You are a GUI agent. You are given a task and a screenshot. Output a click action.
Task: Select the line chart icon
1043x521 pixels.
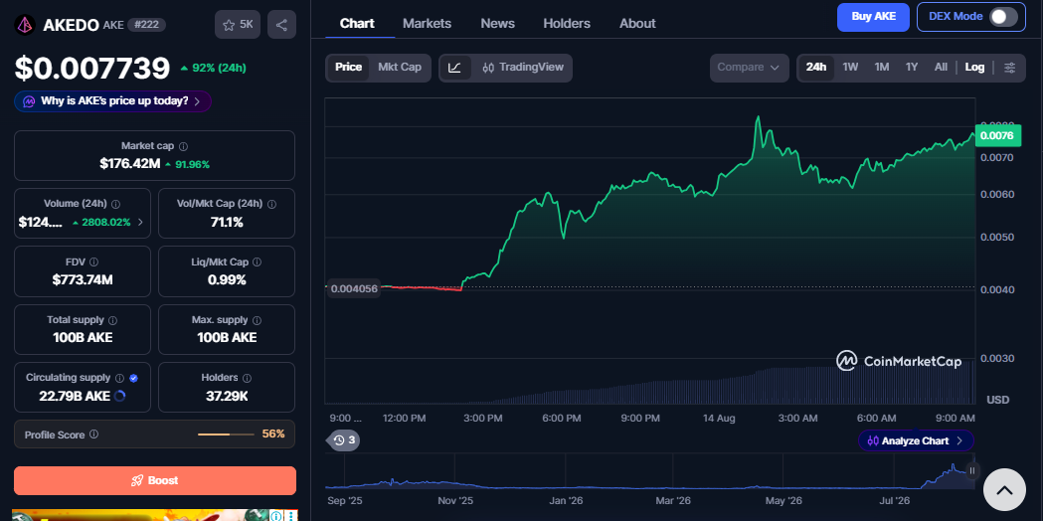[x=455, y=68]
